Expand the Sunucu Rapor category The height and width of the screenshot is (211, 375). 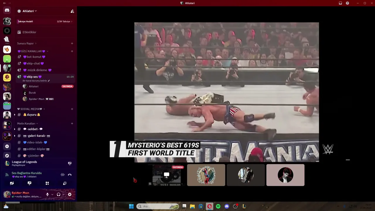pos(26,43)
